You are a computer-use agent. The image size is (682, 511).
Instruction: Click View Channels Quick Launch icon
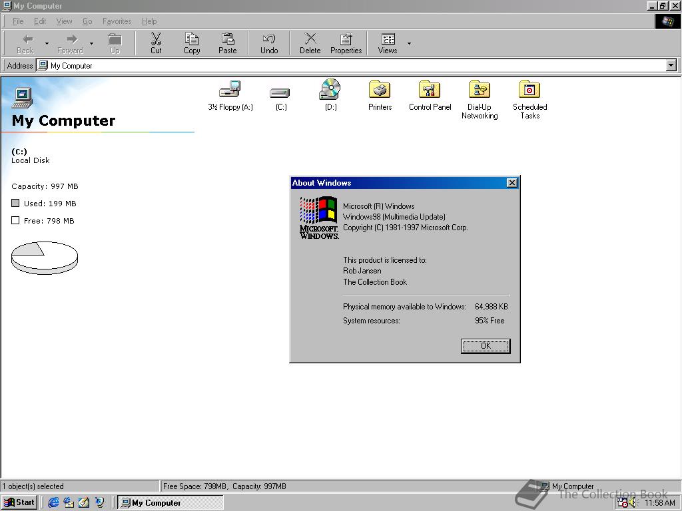(100, 503)
